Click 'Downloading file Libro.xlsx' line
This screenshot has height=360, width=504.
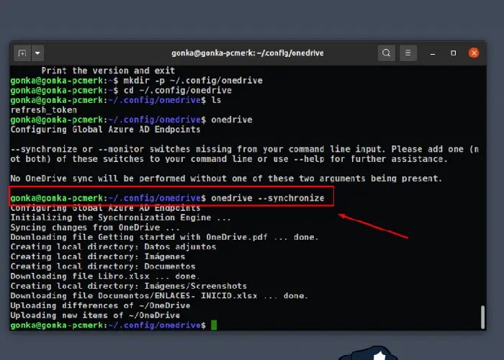[x=105, y=276]
